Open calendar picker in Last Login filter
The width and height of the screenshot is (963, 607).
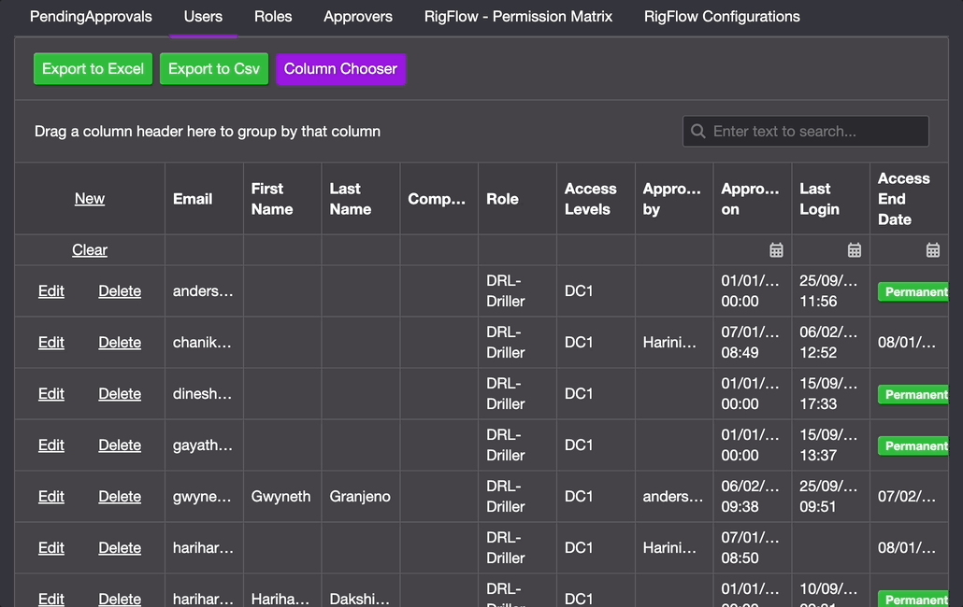(x=855, y=250)
